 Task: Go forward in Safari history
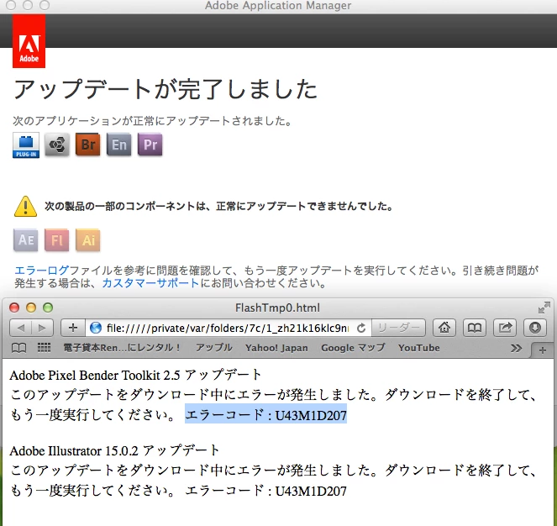tap(43, 328)
